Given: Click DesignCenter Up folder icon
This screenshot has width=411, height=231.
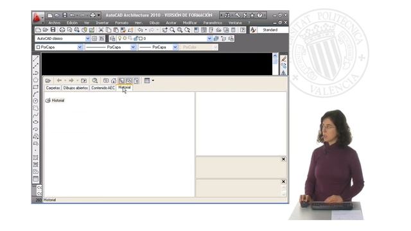Looking at the screenshot, I should [83, 81].
